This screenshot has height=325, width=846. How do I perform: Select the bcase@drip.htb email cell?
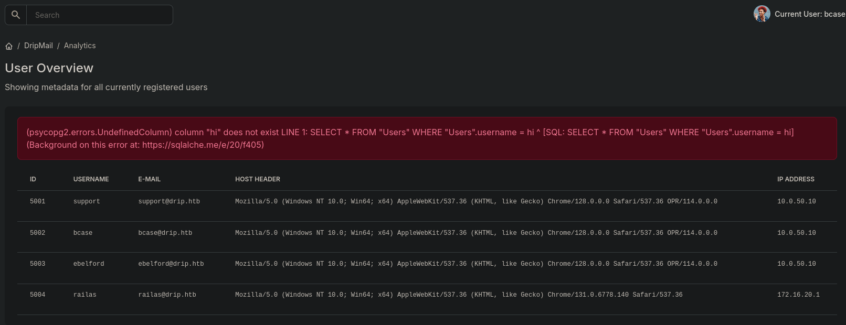[x=165, y=233]
